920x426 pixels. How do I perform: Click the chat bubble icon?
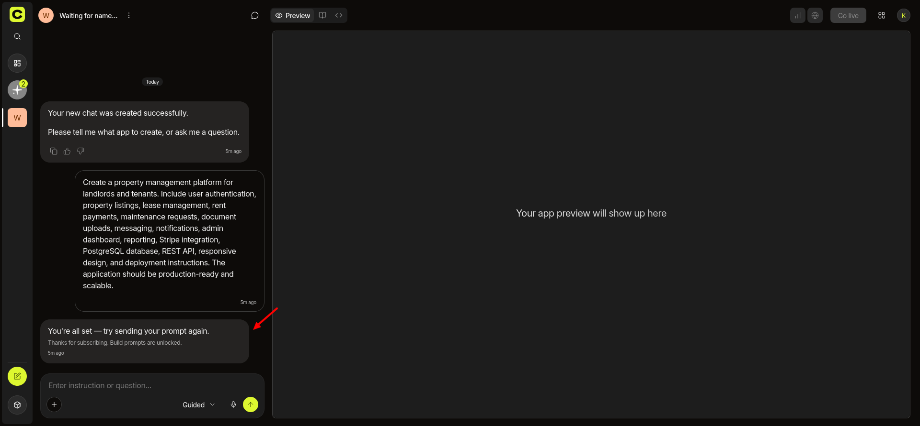point(255,15)
